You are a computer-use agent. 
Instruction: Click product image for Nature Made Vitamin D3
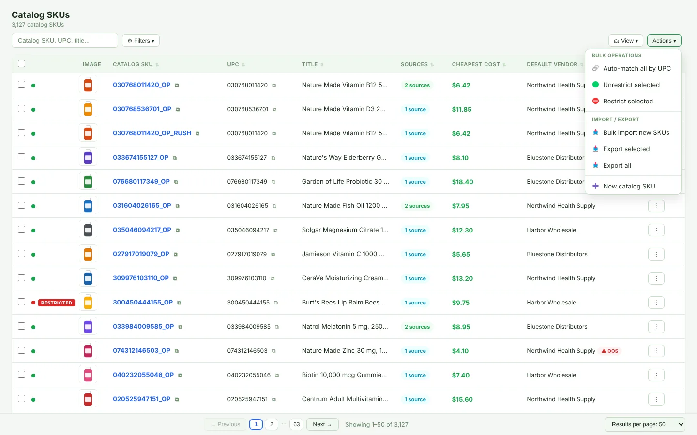[x=88, y=109]
